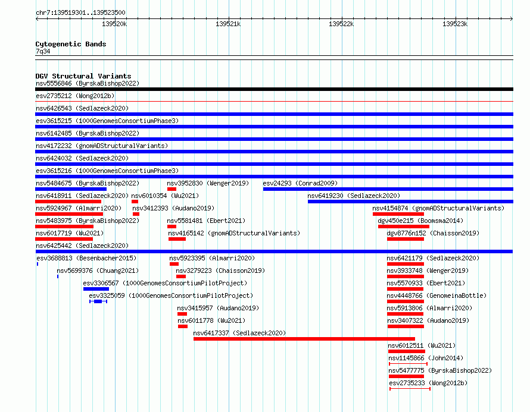Click the 139522k ruler tick label
The width and height of the screenshot is (530, 412).
click(341, 24)
